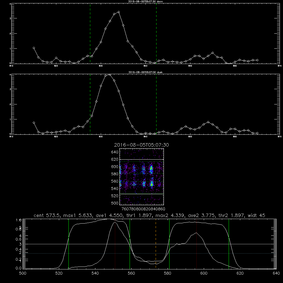Select the "widt 45" value in stats line
Image resolution: width=283 pixels, height=283 pixels.
click(256, 215)
